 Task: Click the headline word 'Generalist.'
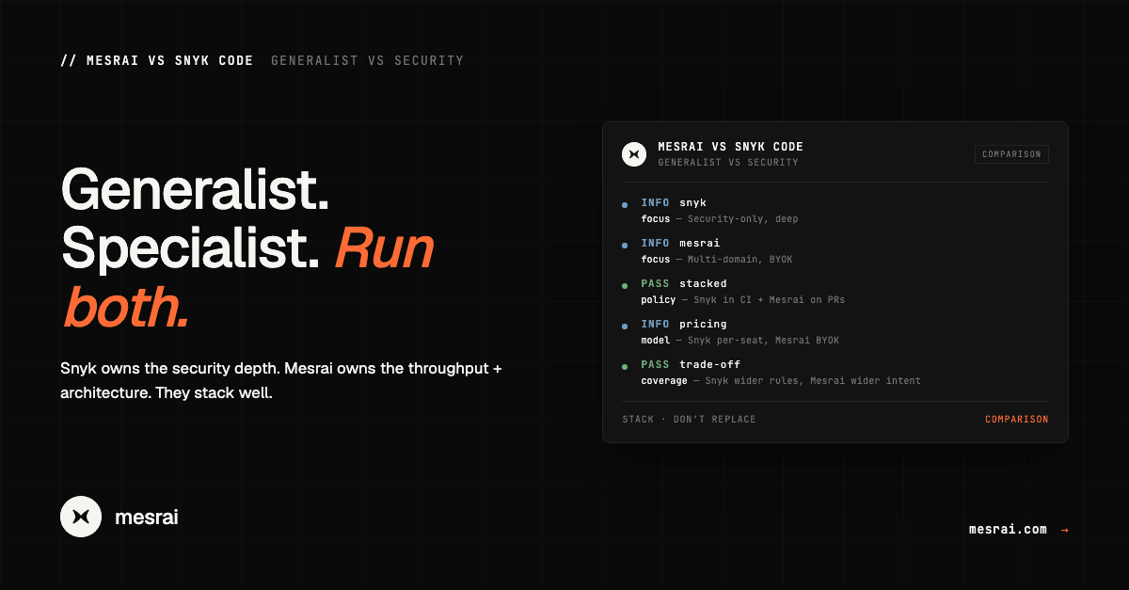(195, 189)
